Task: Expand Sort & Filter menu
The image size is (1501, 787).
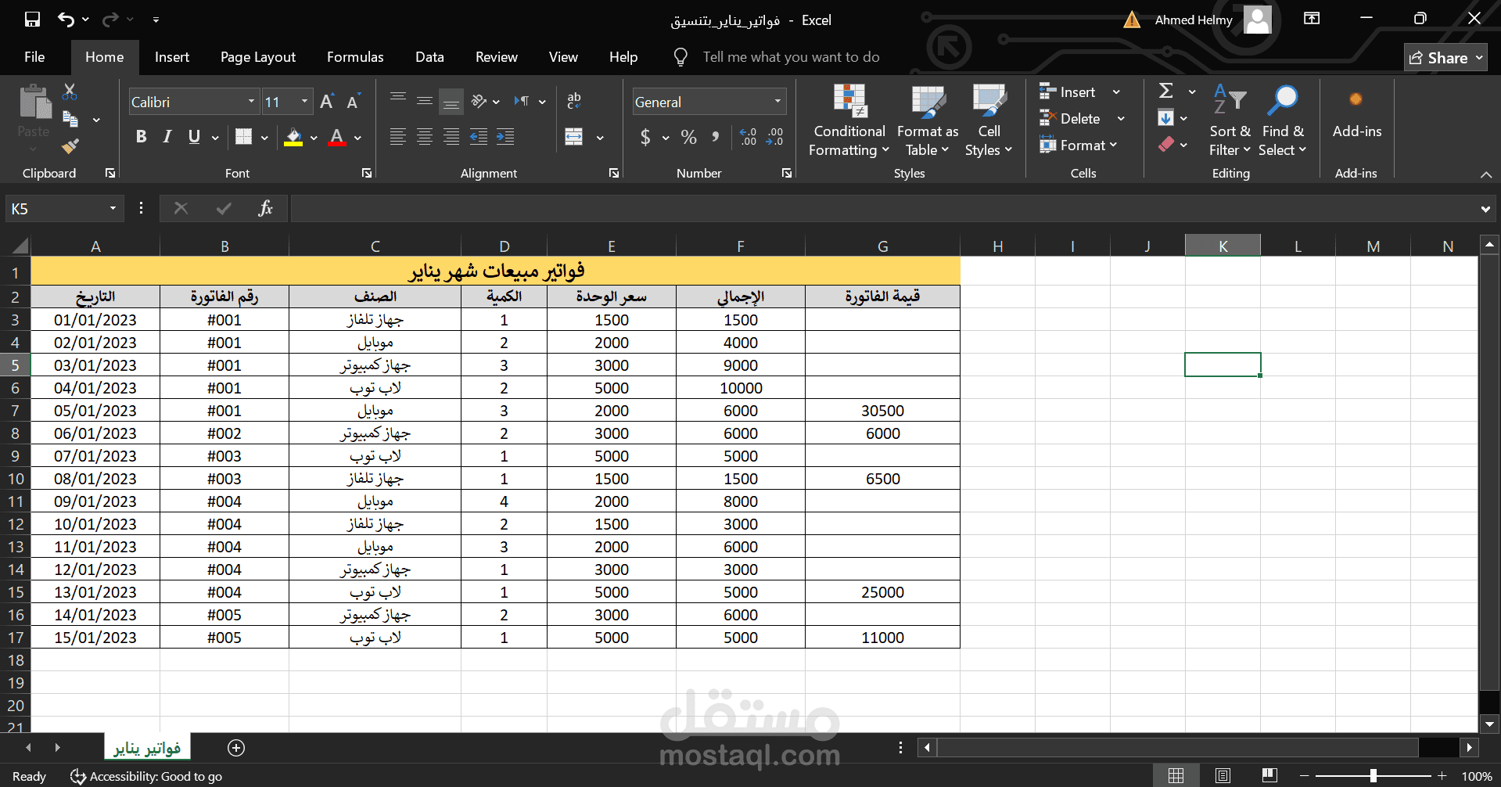Action: (1230, 120)
